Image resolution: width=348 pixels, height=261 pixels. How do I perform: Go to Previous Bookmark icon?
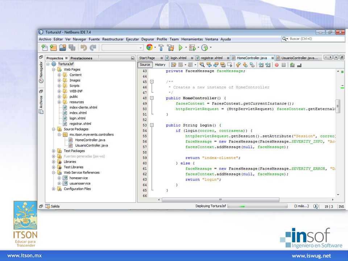tap(239, 65)
